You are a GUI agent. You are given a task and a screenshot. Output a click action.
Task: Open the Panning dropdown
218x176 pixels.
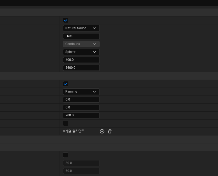[x=81, y=92]
